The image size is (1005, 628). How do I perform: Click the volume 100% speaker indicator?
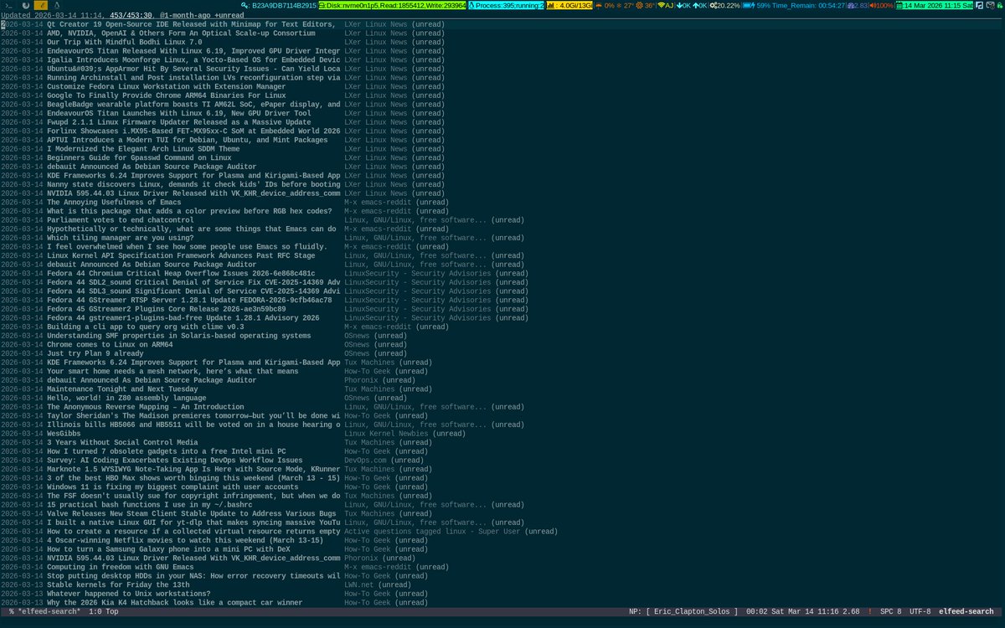tap(881, 6)
